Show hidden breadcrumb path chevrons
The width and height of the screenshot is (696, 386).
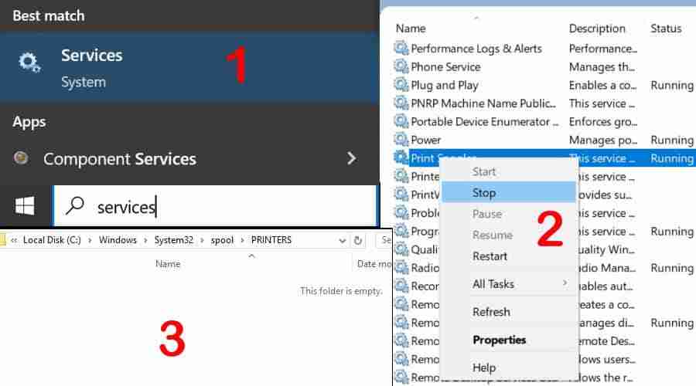[14, 240]
